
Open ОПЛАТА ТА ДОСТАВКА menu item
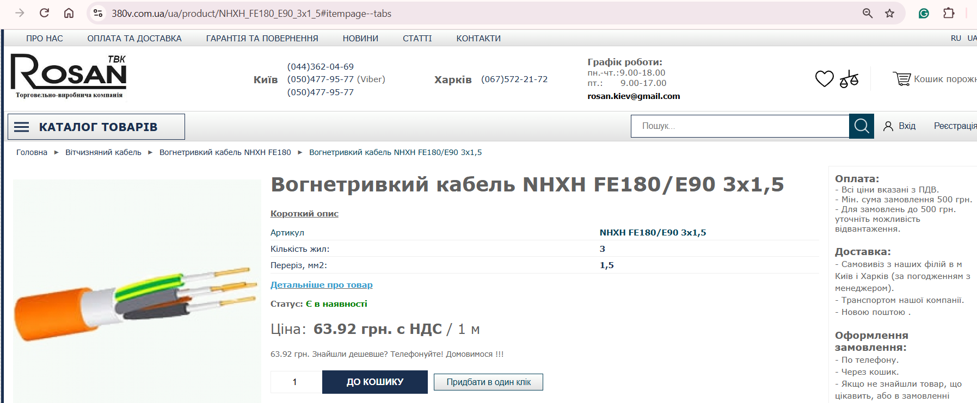click(134, 38)
